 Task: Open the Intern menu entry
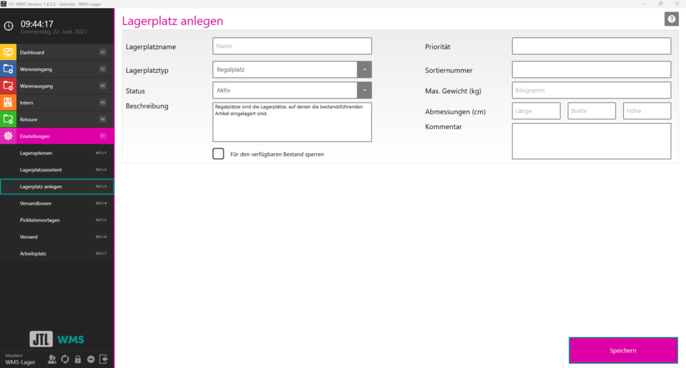click(57, 102)
